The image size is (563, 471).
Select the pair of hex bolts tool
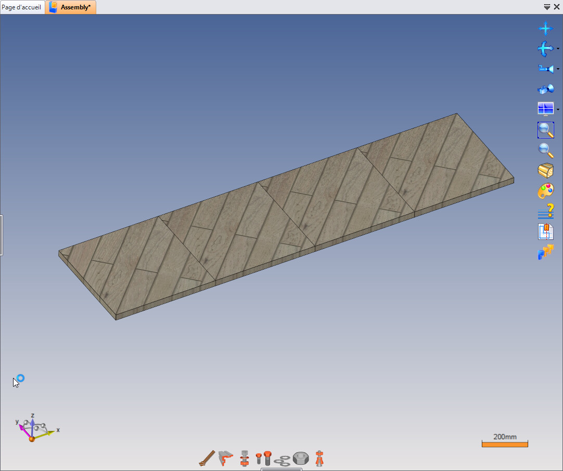263,459
